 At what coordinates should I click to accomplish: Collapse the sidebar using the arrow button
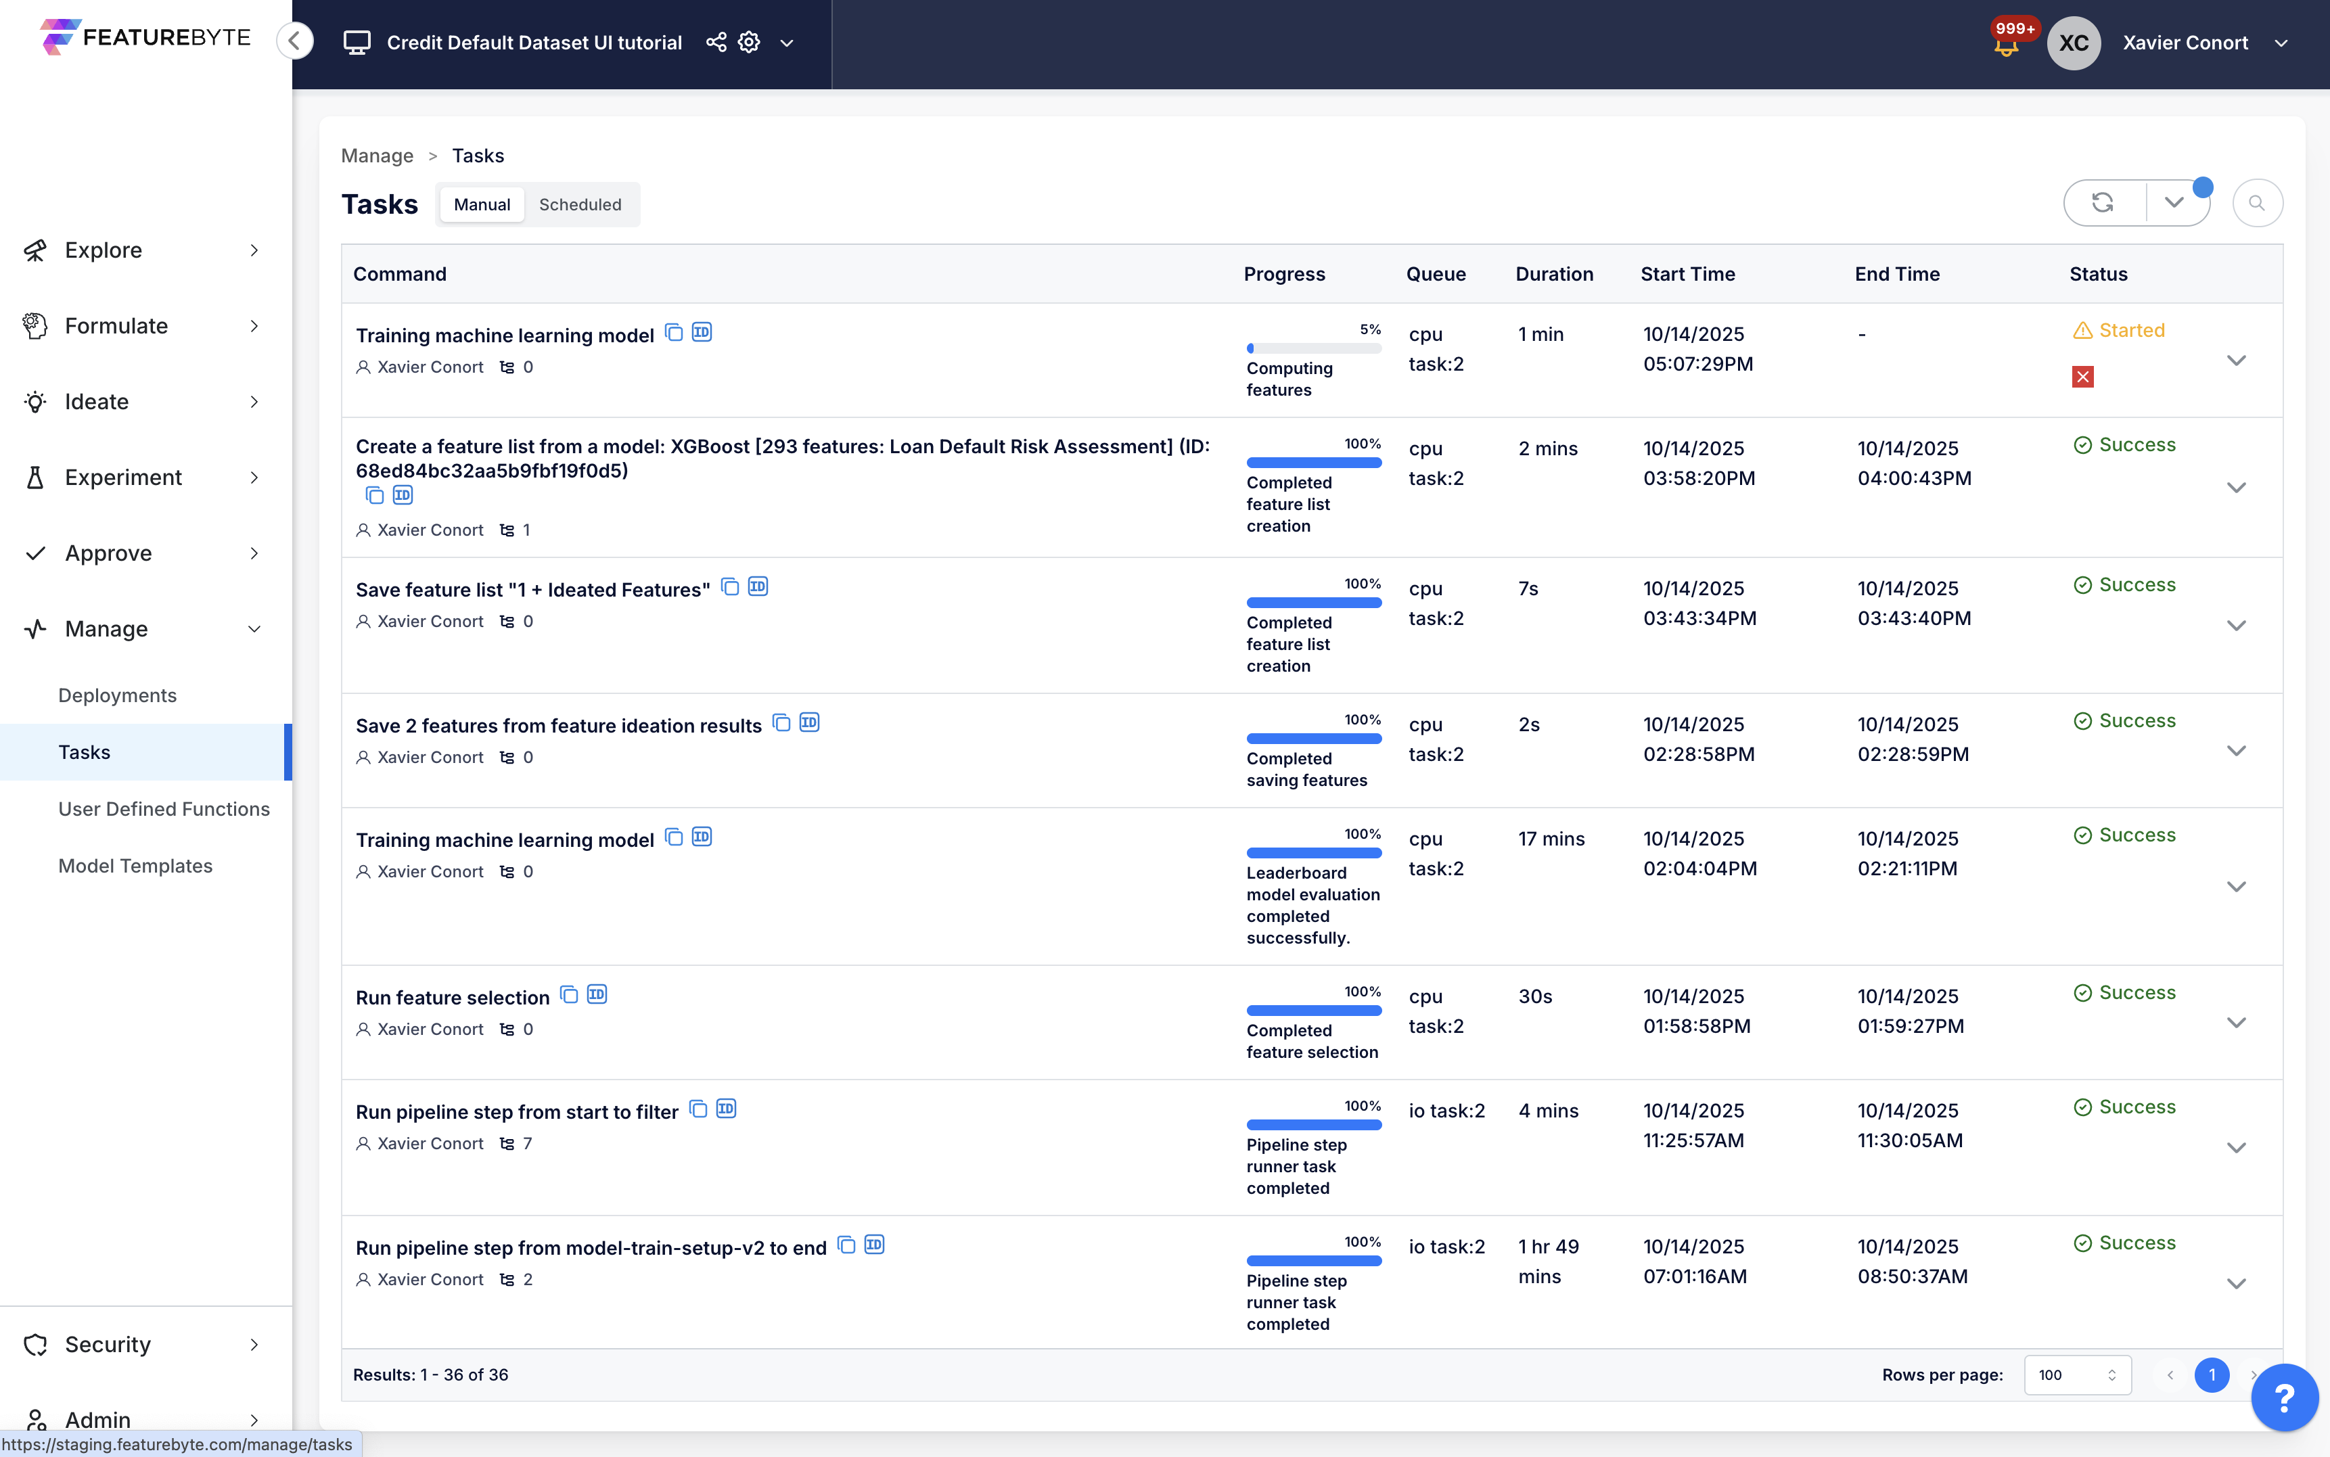[295, 41]
